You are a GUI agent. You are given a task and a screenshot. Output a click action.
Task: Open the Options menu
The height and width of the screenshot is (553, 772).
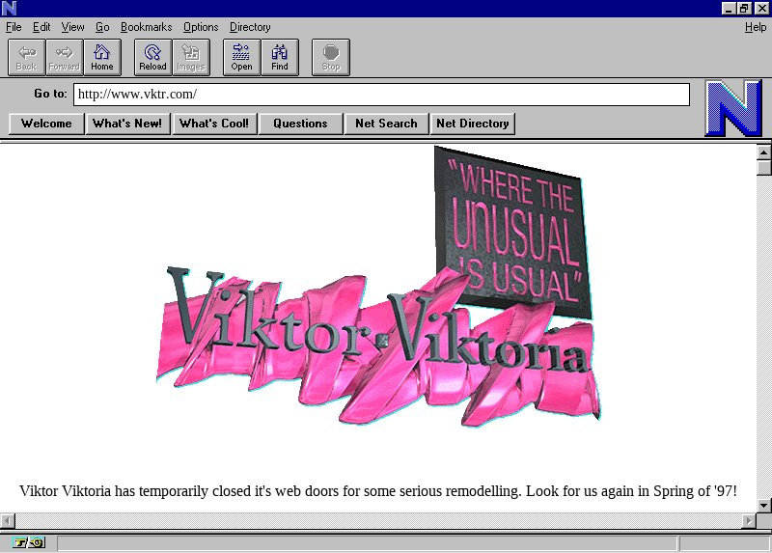(201, 27)
